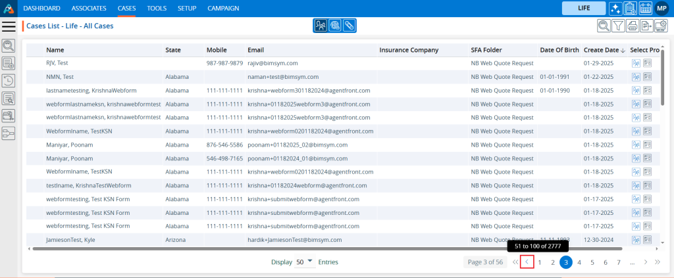Open the calendar icon in header

tap(646, 8)
